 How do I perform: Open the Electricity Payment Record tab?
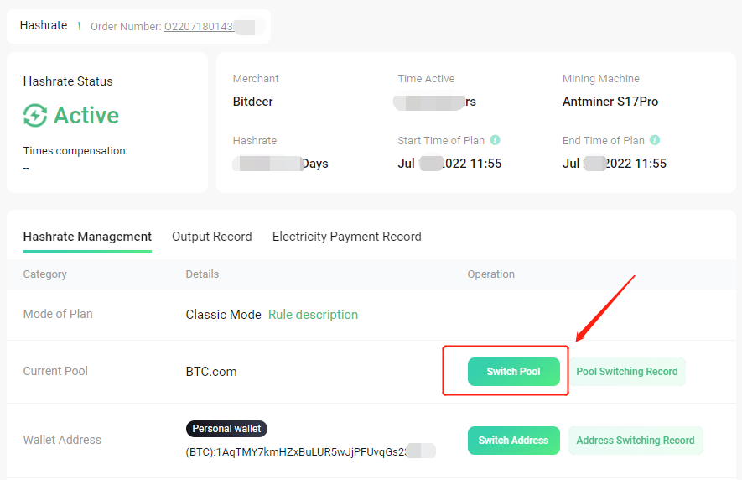(x=346, y=237)
